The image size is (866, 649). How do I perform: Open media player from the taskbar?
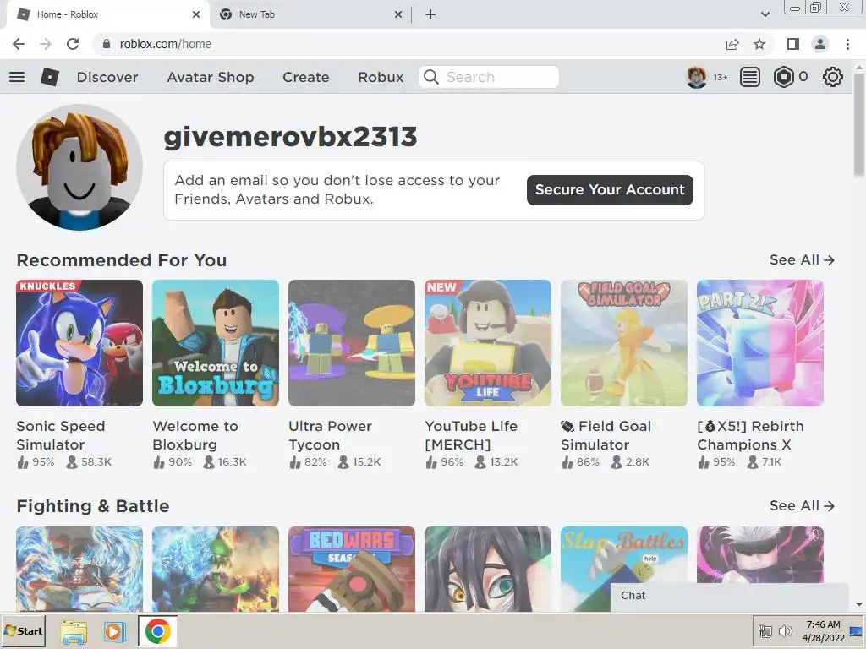click(x=114, y=632)
